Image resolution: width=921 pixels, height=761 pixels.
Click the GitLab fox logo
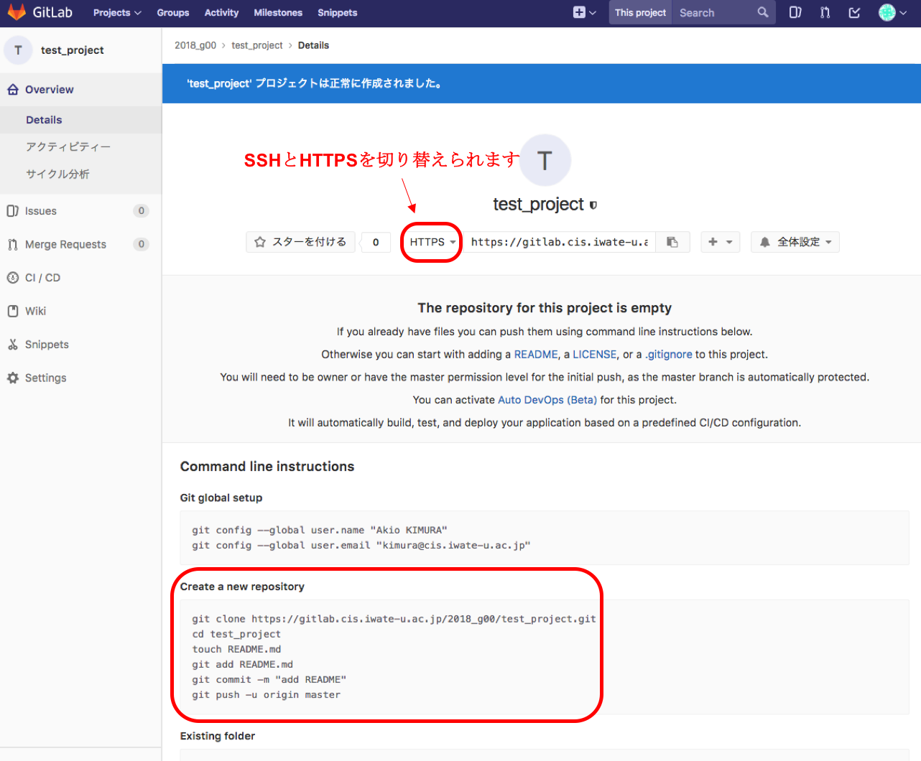17,12
